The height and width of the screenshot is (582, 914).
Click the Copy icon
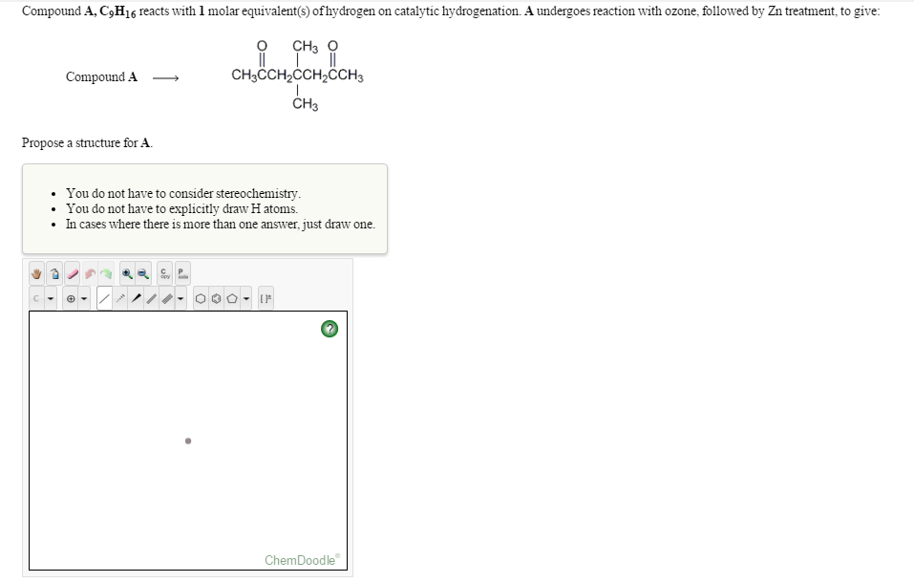point(164,274)
